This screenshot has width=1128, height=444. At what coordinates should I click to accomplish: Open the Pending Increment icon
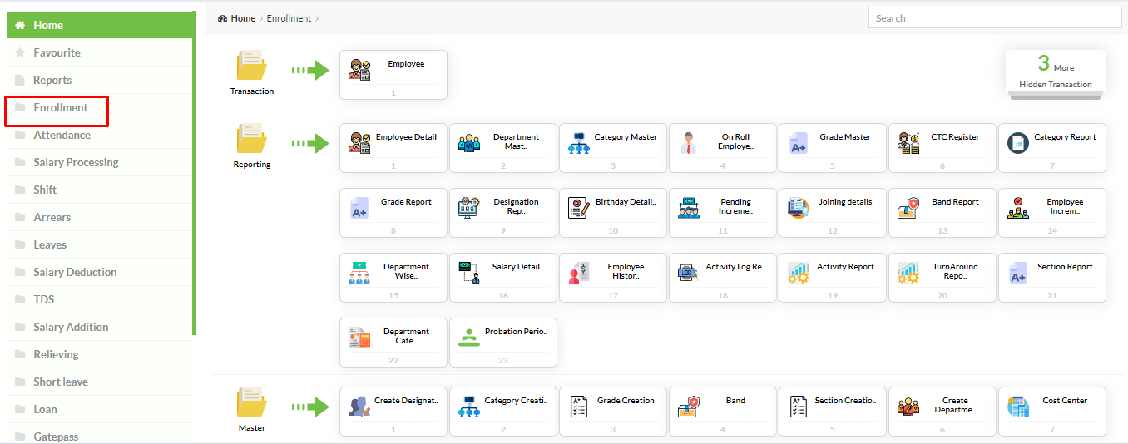689,208
